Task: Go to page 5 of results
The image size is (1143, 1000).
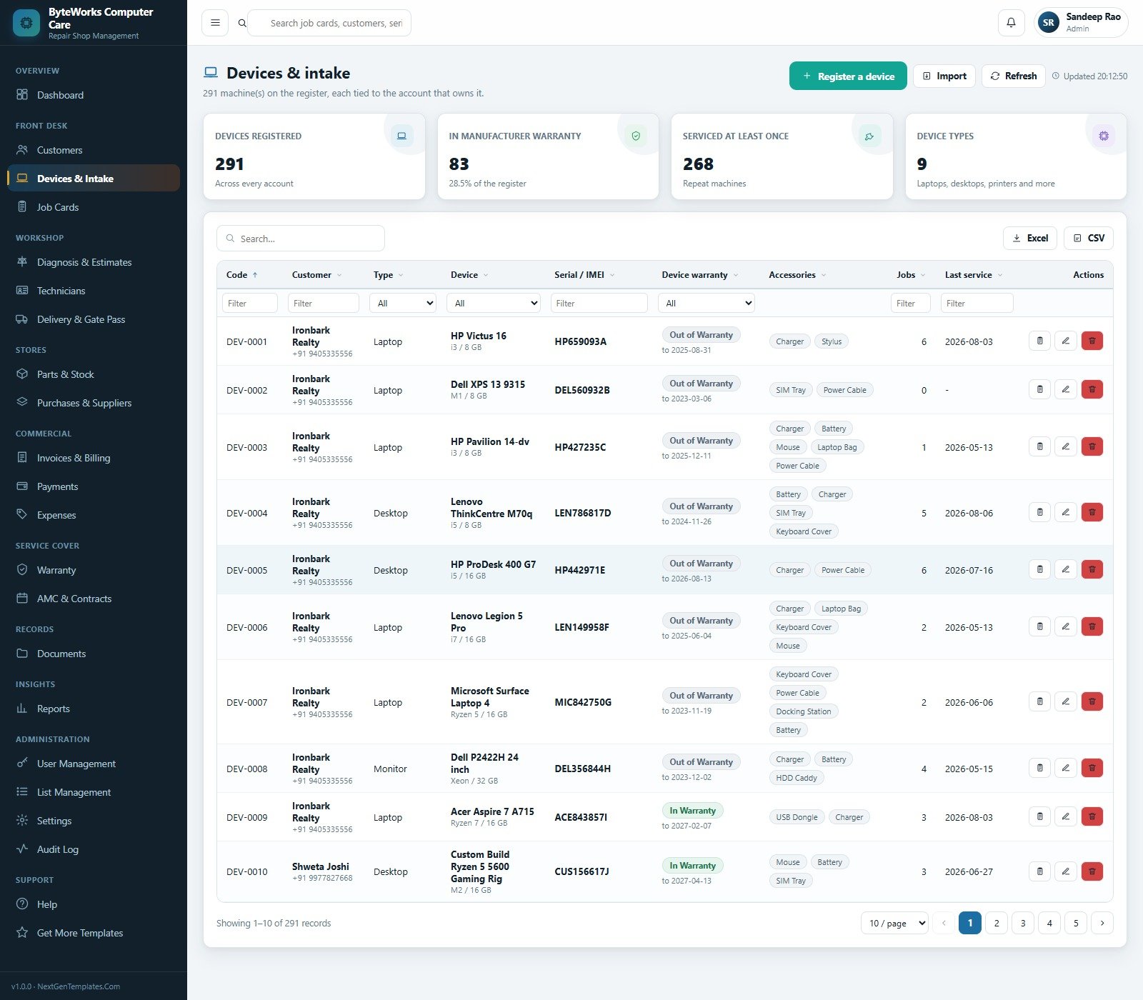Action: point(1076,923)
